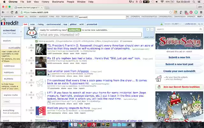Upvote the LPT search-your-home post
This screenshot has width=204, height=128.
point(31,92)
